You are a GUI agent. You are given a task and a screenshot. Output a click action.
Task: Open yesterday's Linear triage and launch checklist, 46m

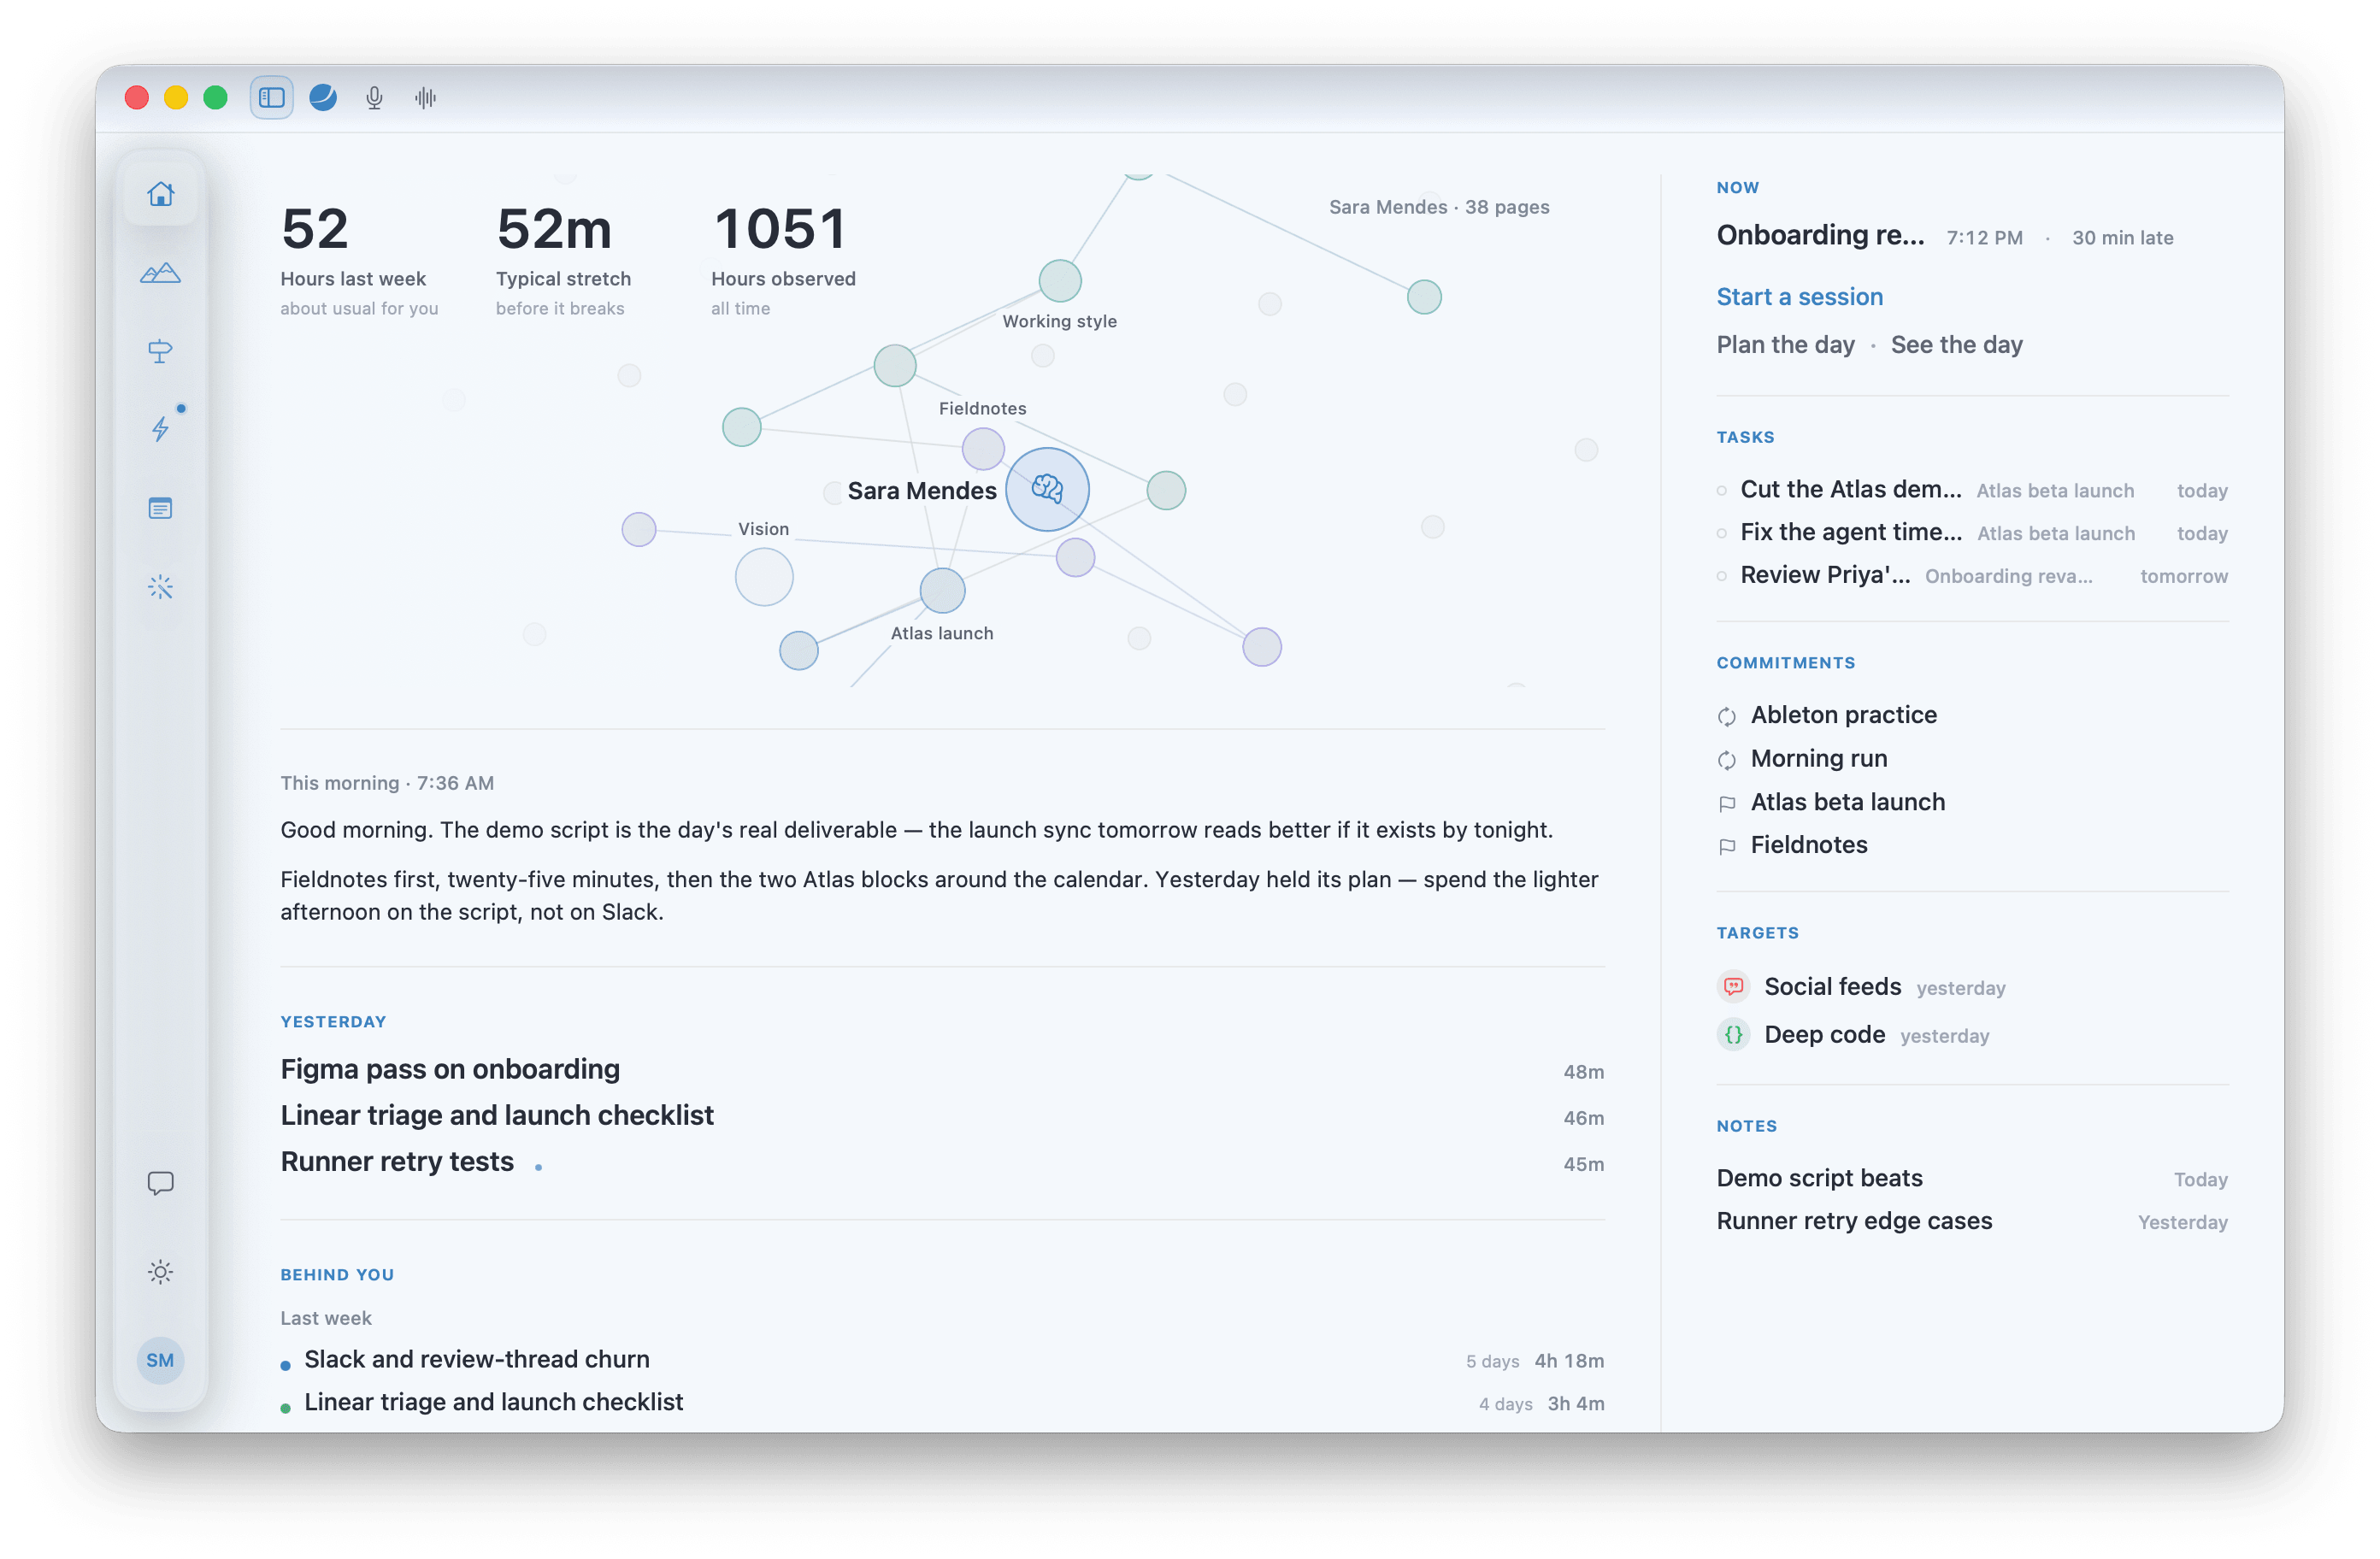pos(942,1115)
